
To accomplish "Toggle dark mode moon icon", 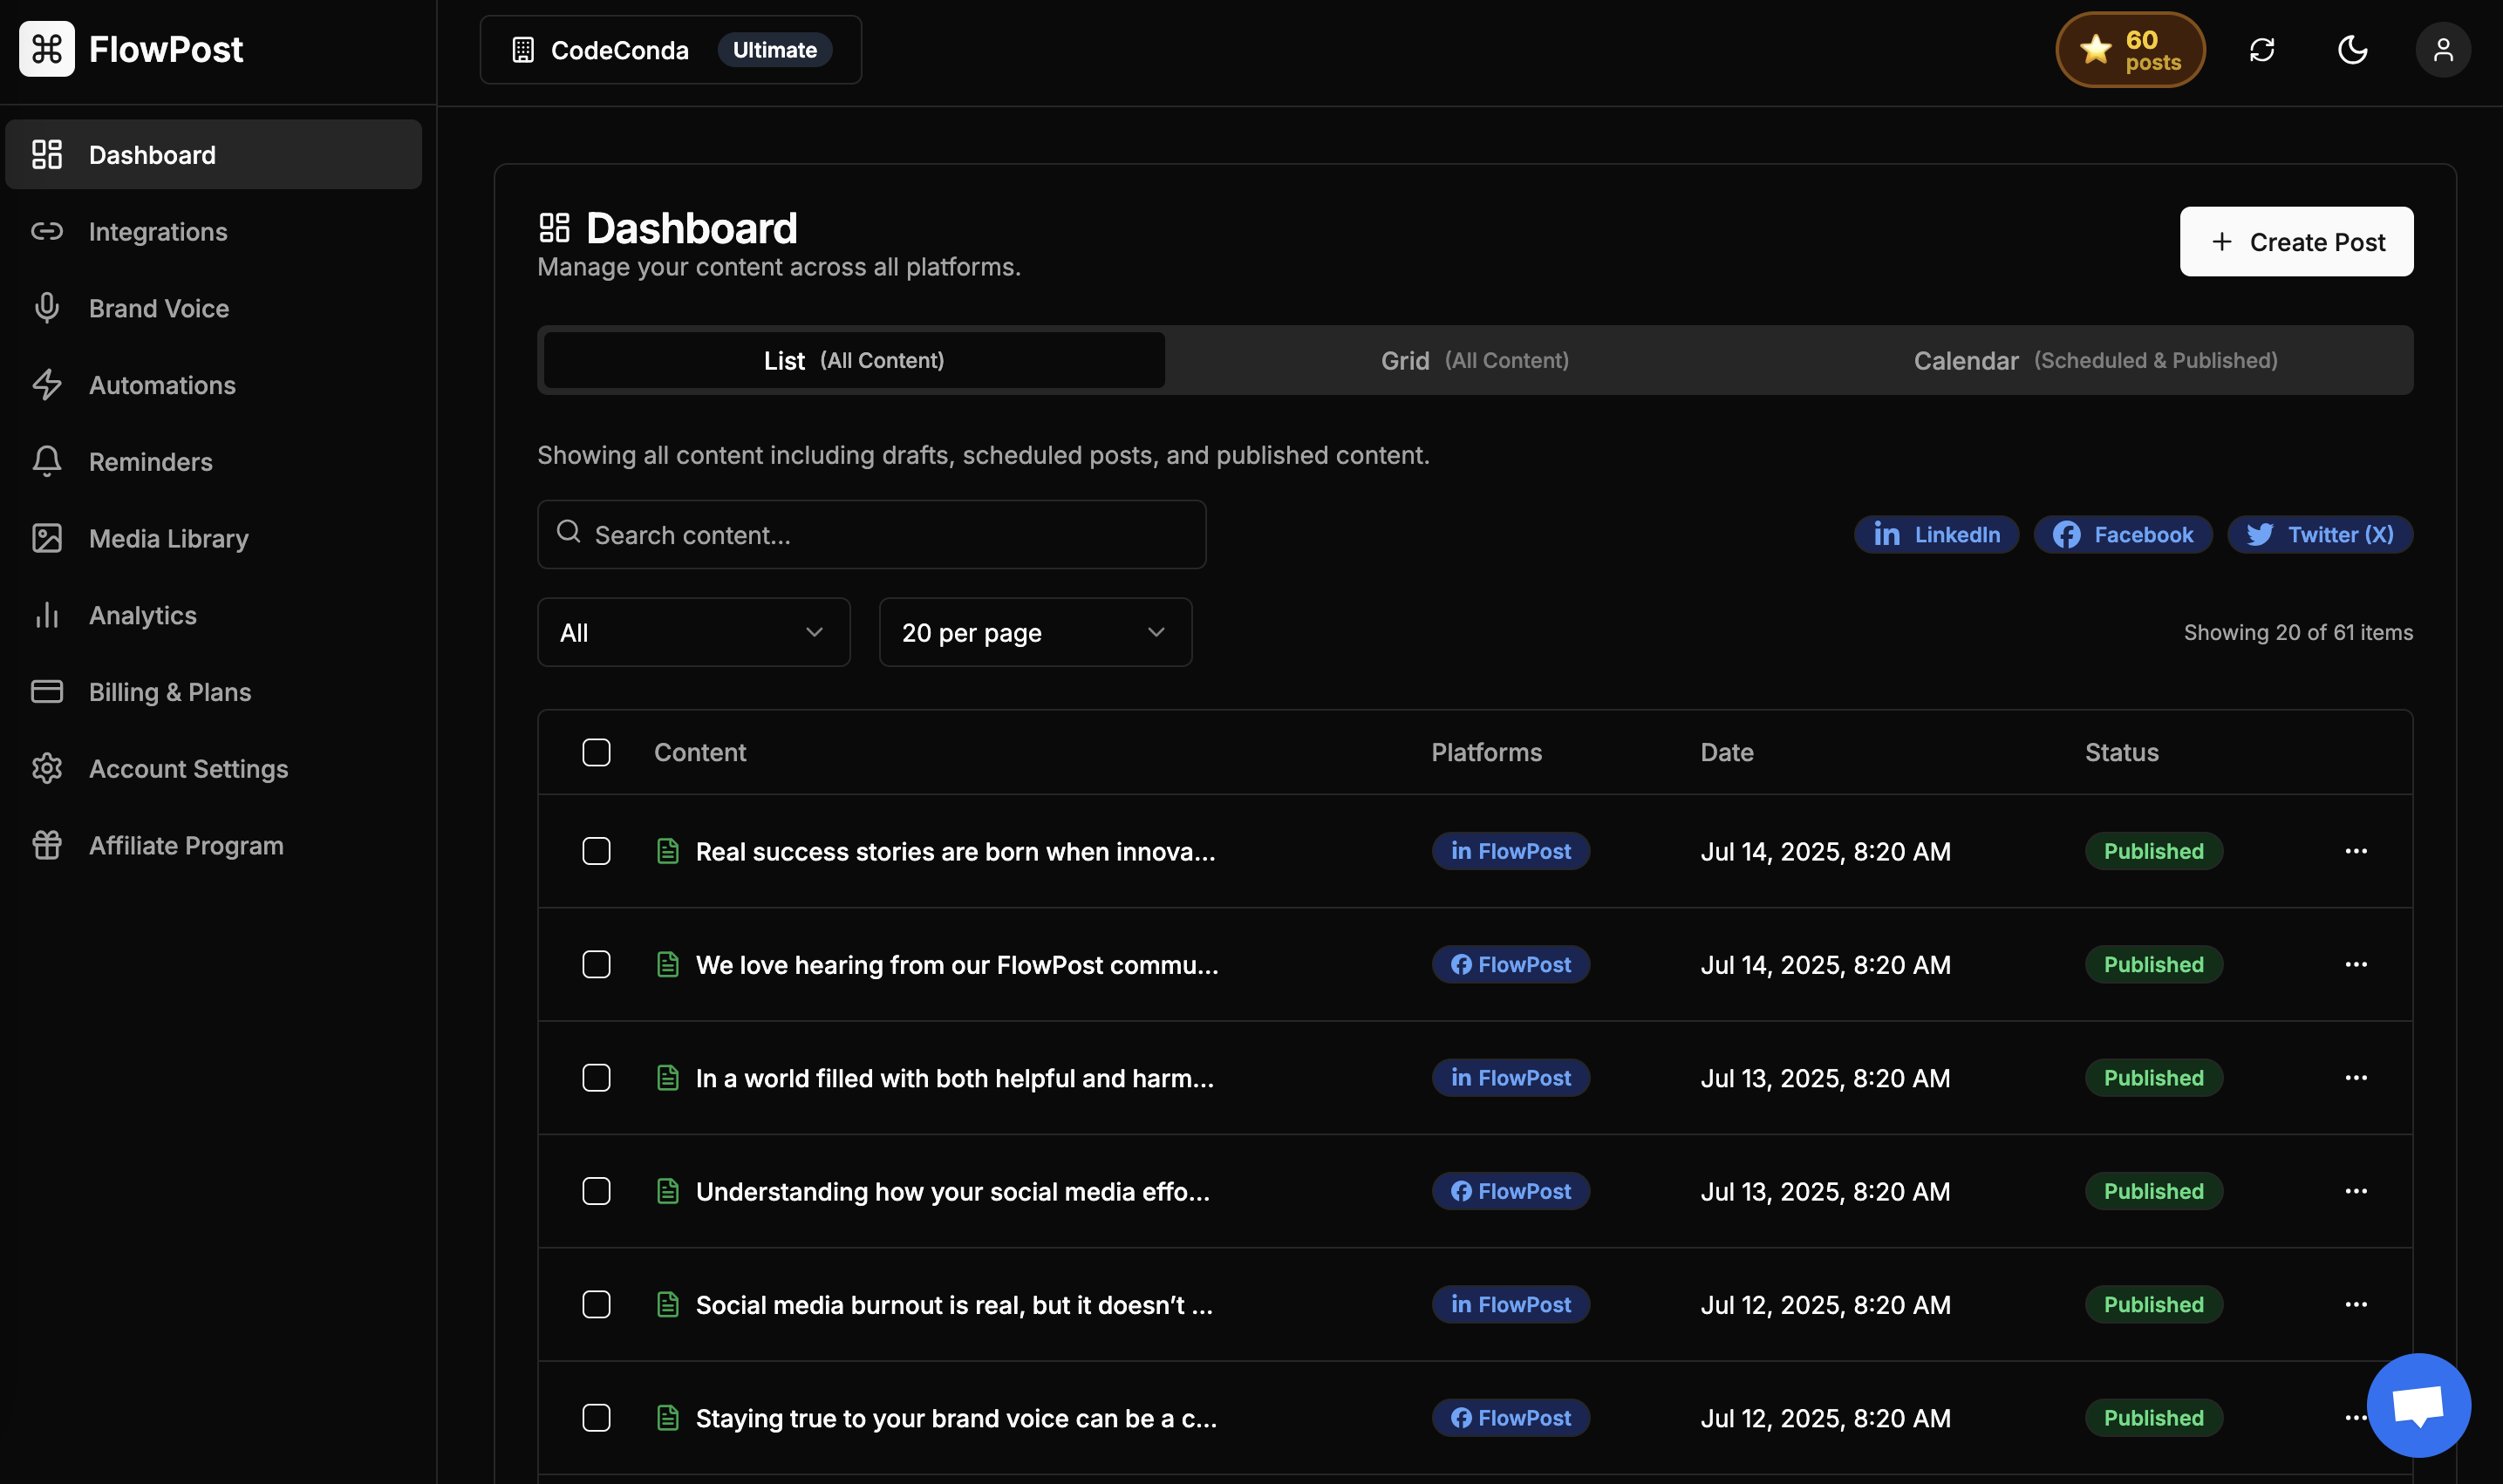I will point(2352,49).
